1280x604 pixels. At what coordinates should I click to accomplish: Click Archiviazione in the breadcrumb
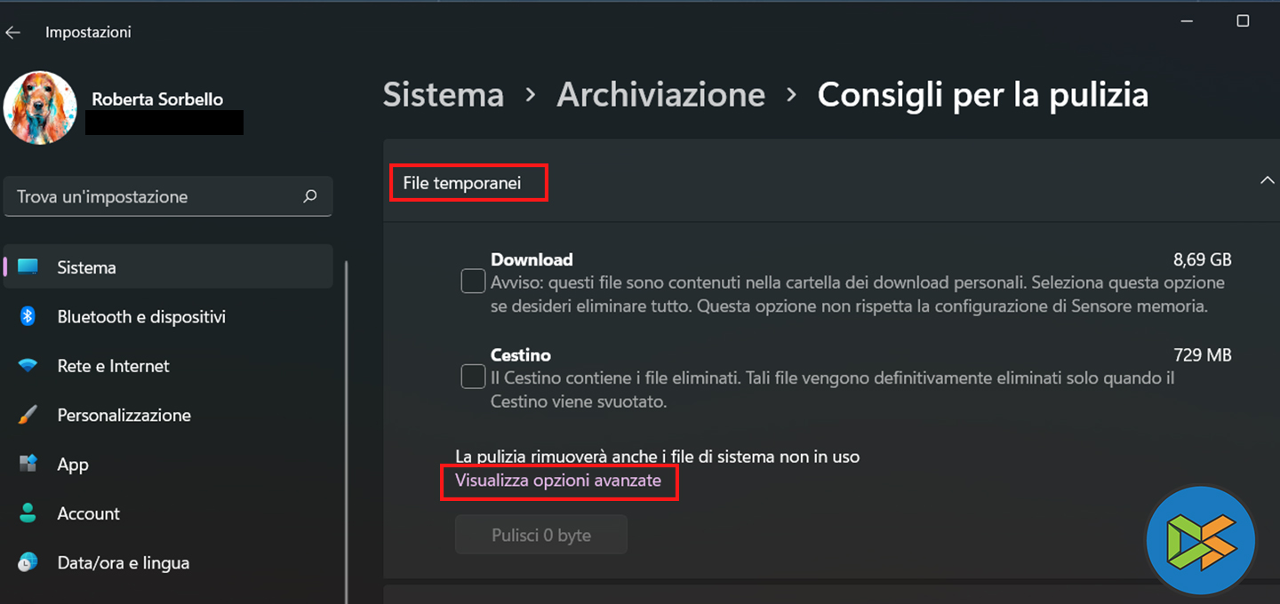(660, 95)
